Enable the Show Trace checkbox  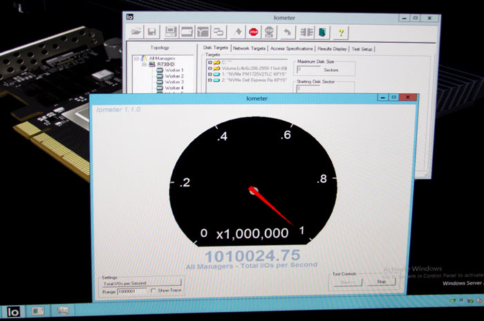(x=153, y=291)
